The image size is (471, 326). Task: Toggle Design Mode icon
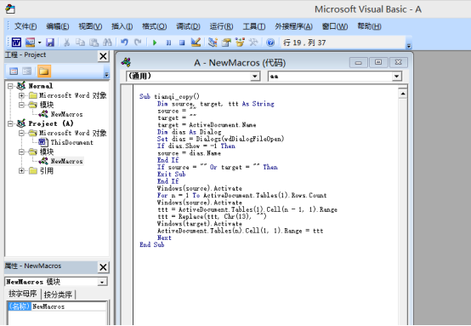(x=196, y=43)
